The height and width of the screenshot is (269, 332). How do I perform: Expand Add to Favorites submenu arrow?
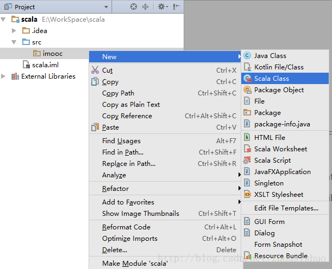click(239, 202)
